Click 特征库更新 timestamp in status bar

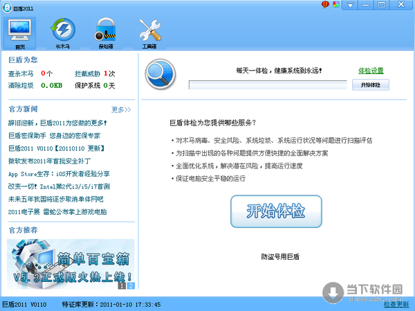(x=111, y=304)
